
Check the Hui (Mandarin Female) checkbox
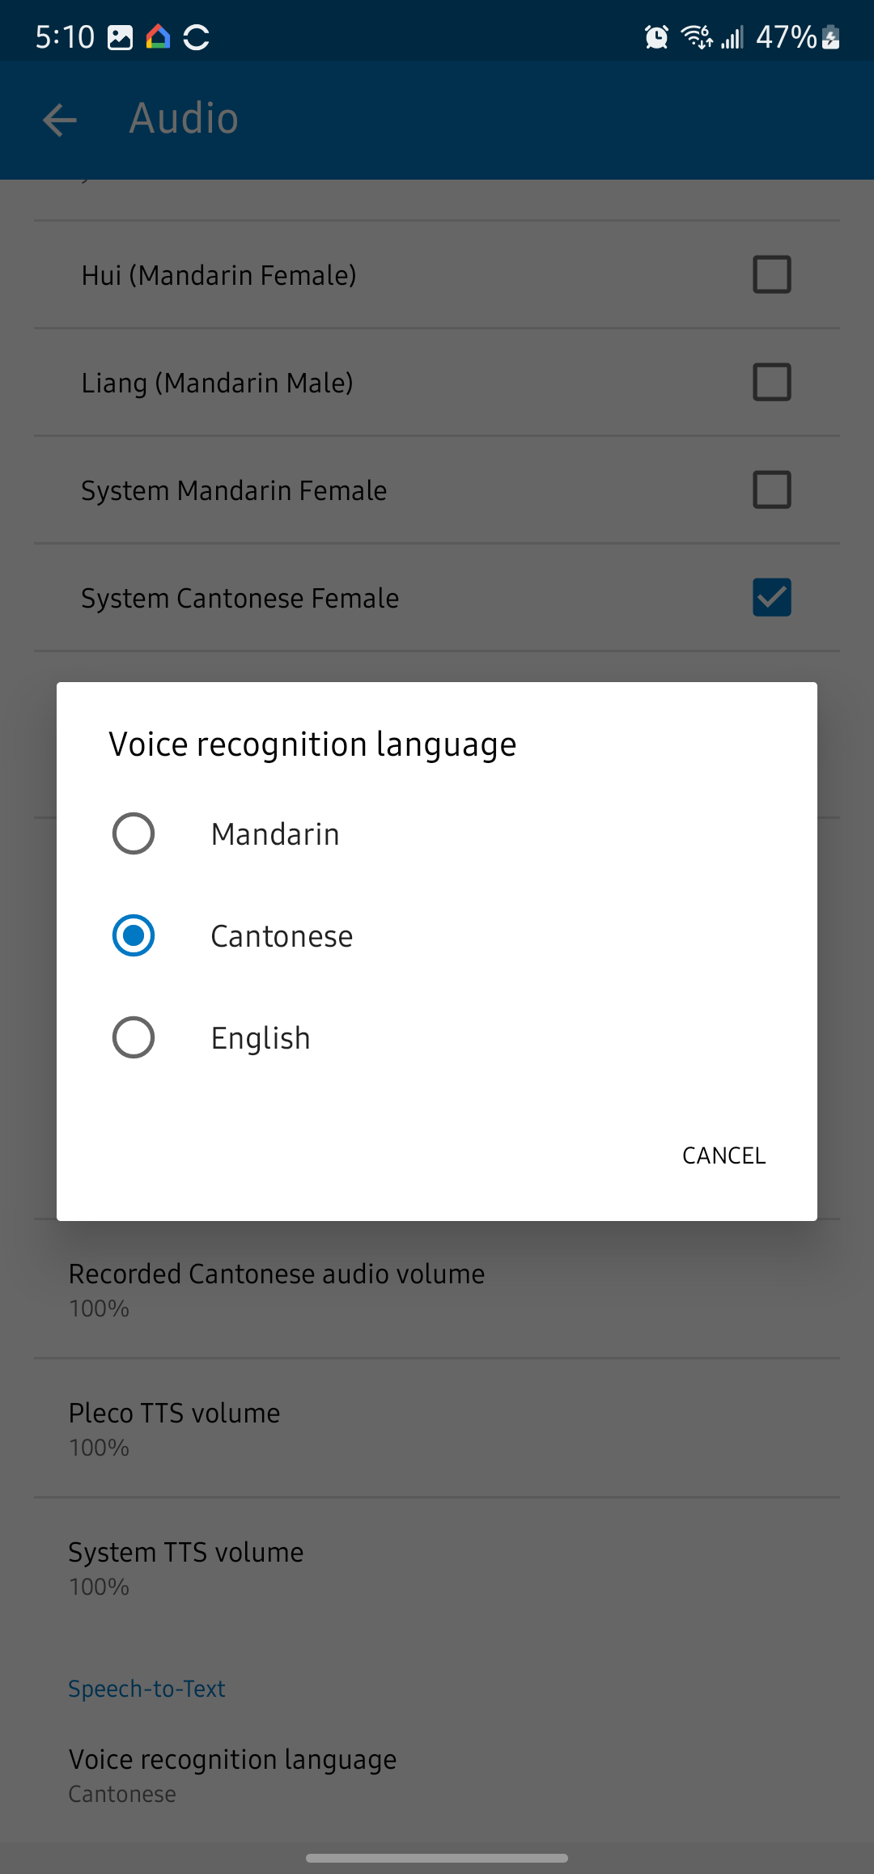pos(771,274)
